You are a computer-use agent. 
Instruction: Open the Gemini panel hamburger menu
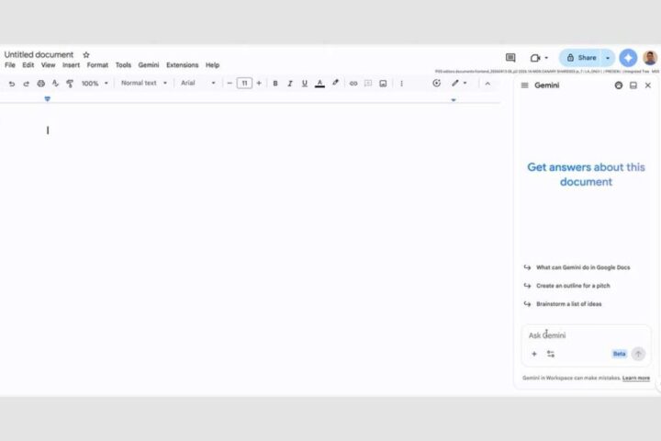tap(525, 85)
